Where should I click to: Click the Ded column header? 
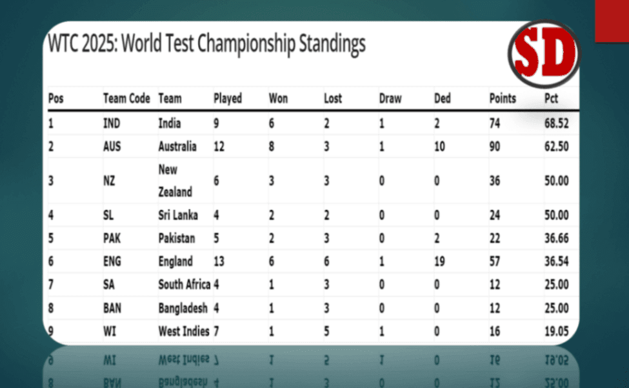(442, 98)
